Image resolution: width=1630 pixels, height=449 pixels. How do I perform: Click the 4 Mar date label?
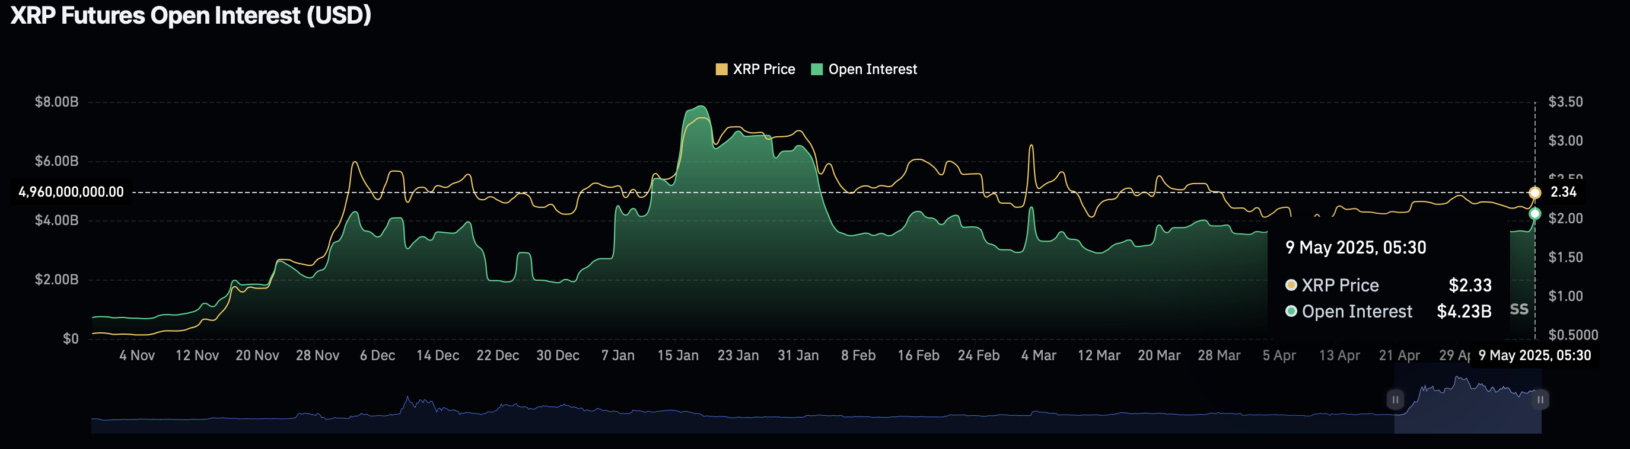tap(1039, 355)
